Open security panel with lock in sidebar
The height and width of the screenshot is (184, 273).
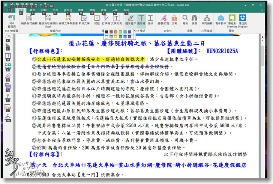pyautogui.click(x=7, y=107)
